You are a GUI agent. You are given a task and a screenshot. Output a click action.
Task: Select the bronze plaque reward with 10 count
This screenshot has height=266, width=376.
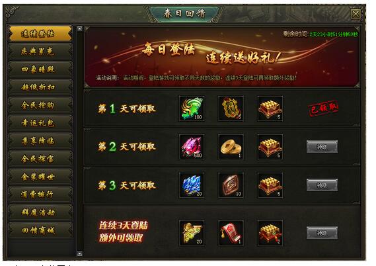pyautogui.click(x=231, y=185)
